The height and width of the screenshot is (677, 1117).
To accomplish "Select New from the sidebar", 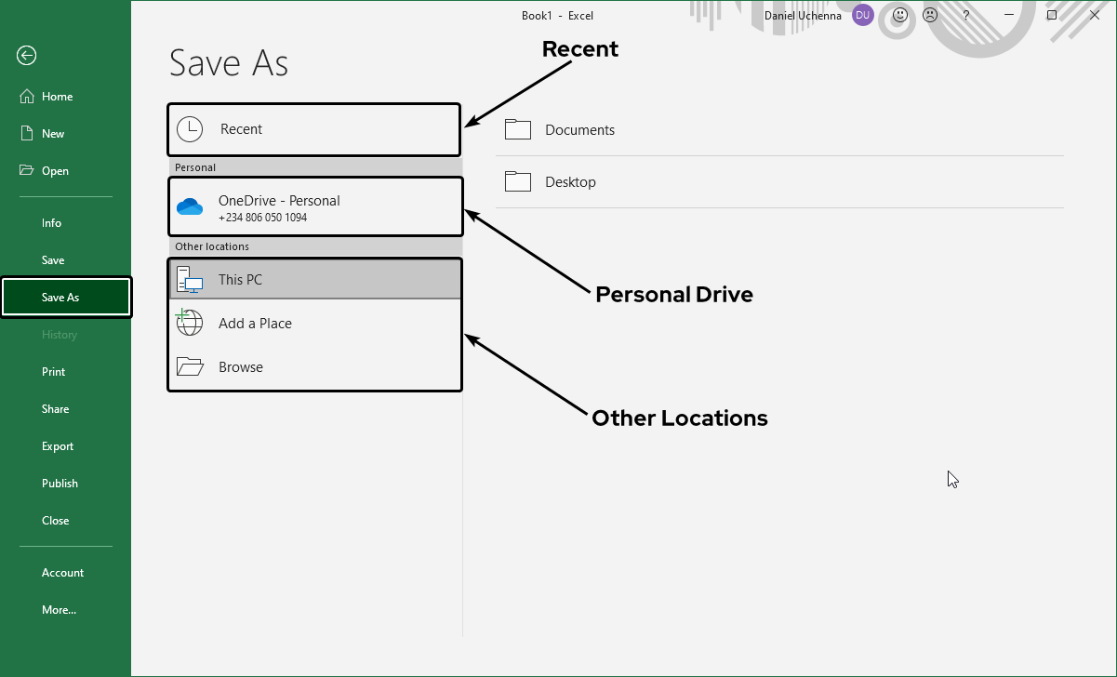I will click(53, 134).
